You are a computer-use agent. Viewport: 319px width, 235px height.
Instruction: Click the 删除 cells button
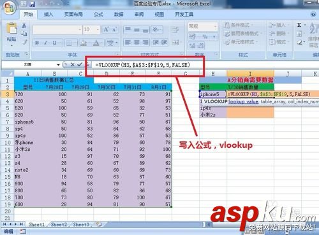coord(278,34)
